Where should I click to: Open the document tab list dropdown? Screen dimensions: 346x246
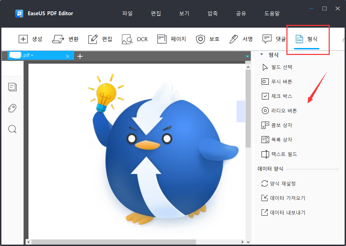point(247,56)
